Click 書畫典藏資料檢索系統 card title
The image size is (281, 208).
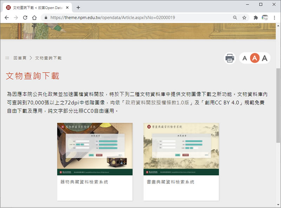(170, 182)
